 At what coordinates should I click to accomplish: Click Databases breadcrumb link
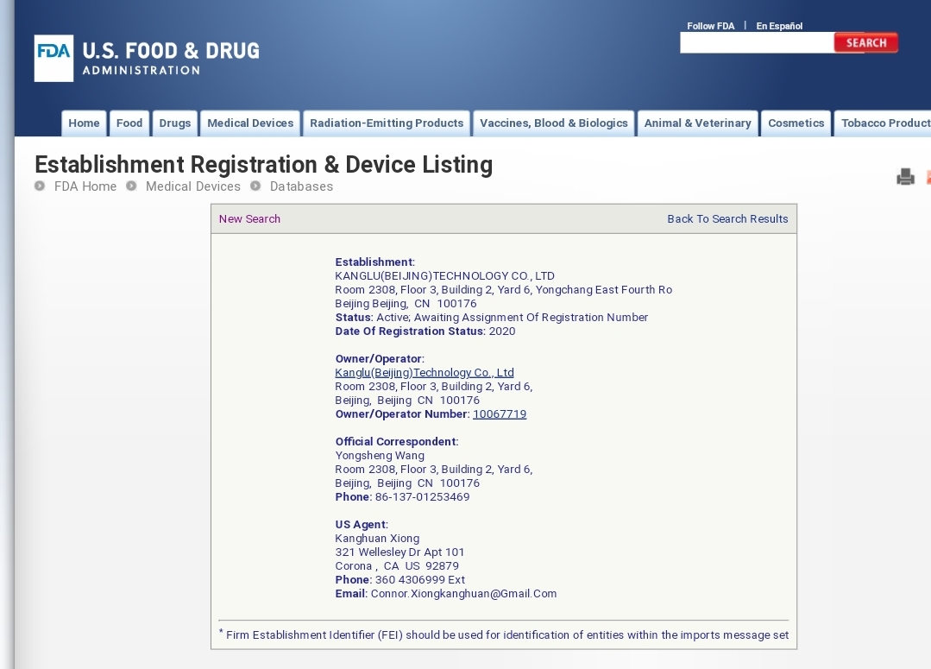point(301,186)
